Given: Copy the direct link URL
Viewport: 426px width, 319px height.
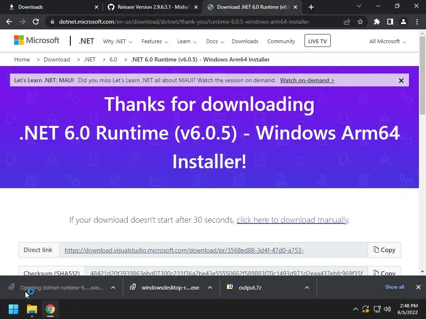Looking at the screenshot, I should [x=384, y=250].
